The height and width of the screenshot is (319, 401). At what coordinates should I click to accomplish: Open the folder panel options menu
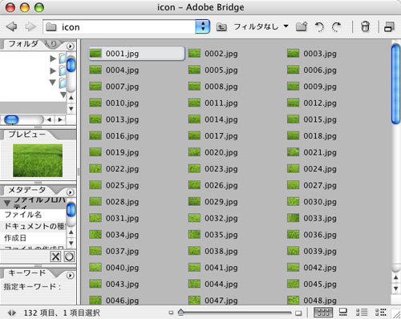pyautogui.click(x=70, y=46)
